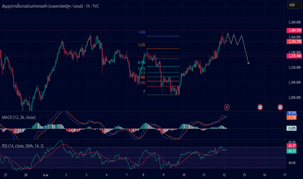
Task: Click the MACD value label 8.533
Action: click(291, 113)
